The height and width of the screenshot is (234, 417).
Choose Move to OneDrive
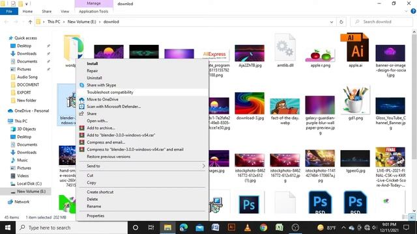tap(102, 99)
